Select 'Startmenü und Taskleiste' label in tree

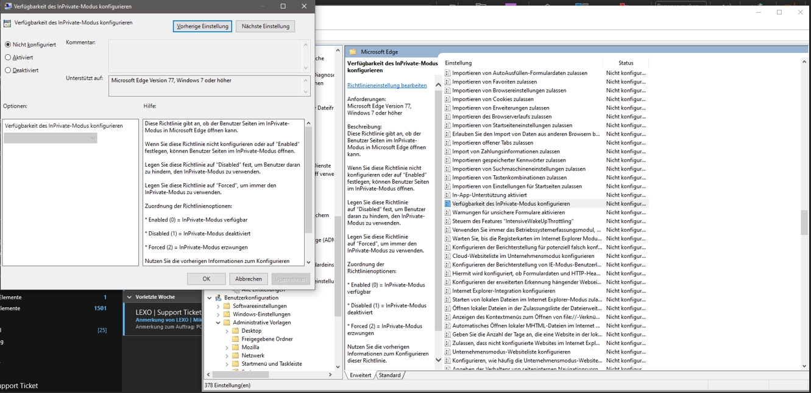(x=272, y=364)
